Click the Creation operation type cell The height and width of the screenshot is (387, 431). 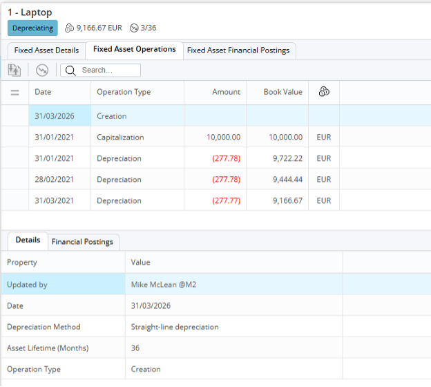pos(137,116)
